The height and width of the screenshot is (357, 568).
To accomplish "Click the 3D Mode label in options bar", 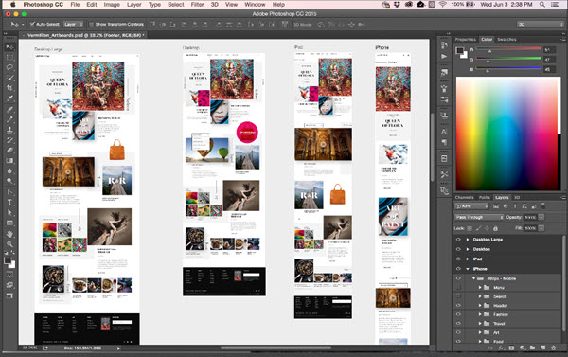I will click(x=302, y=25).
